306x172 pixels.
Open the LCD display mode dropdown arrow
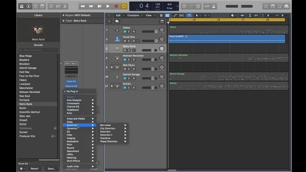(177, 6)
